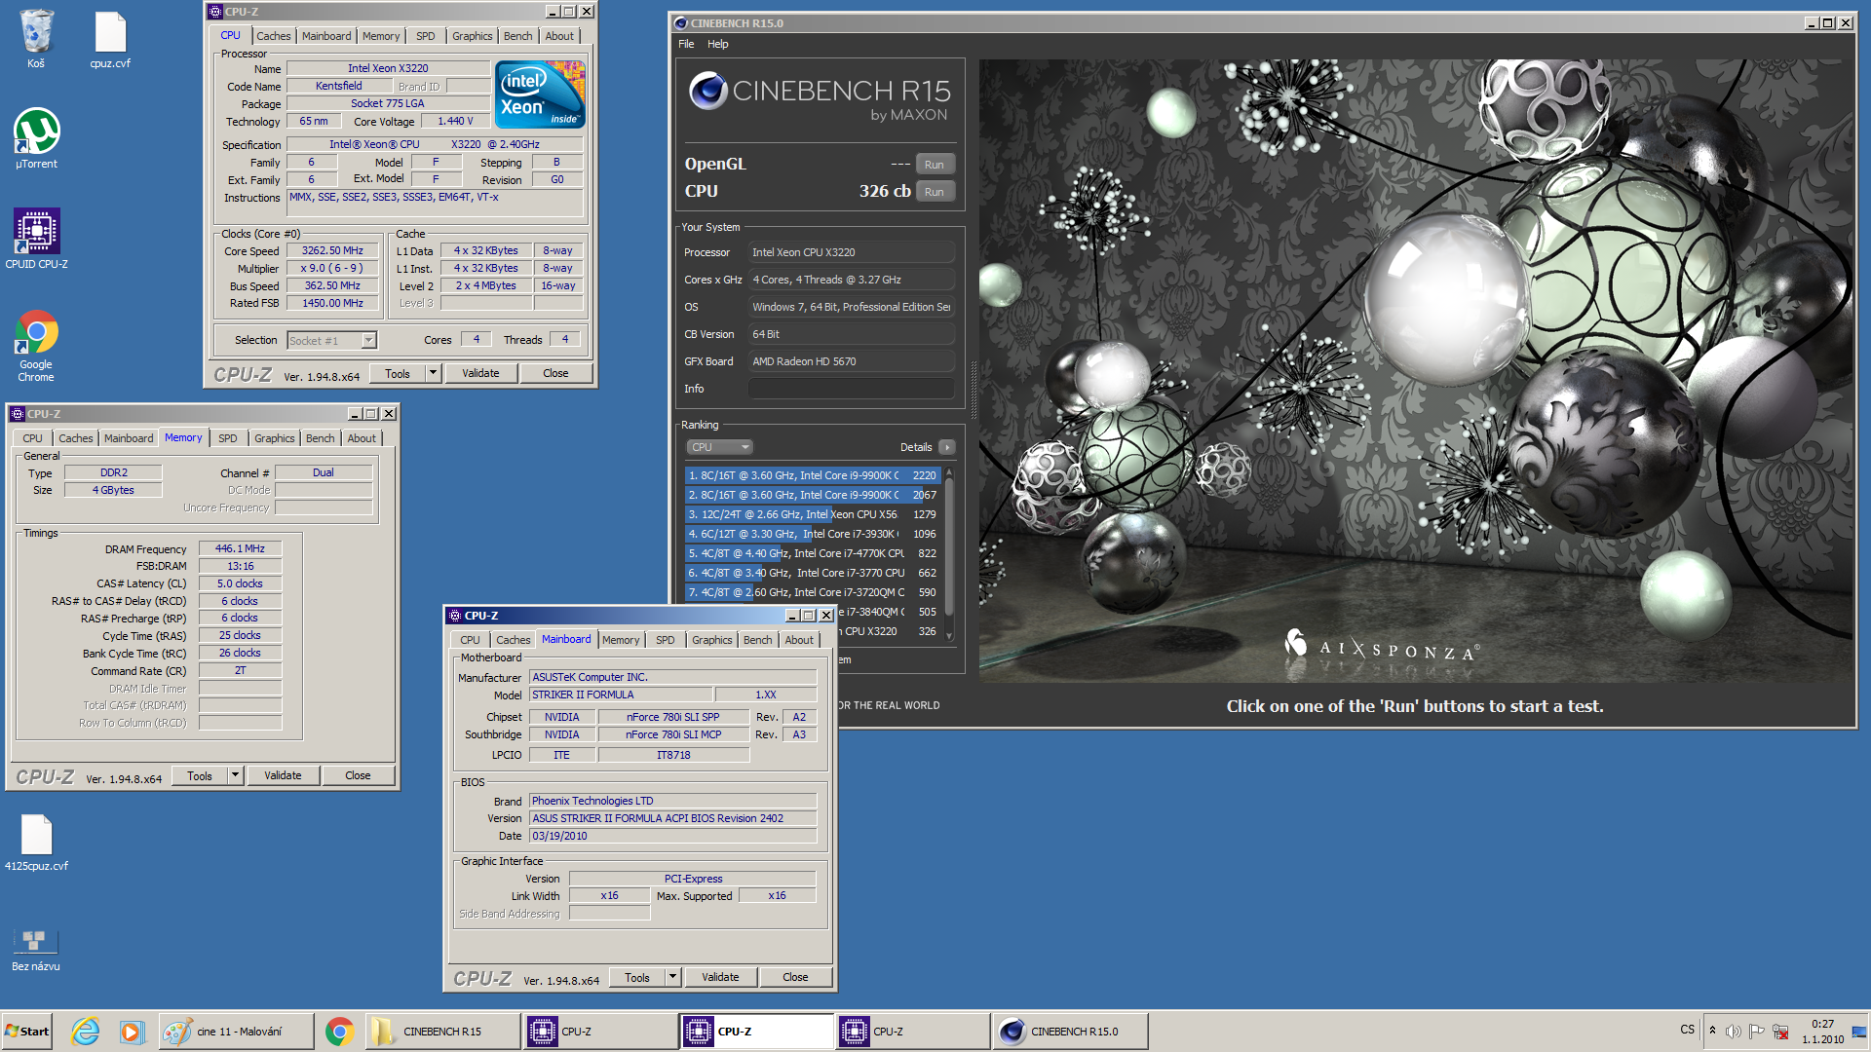Click Tools button in top CPU-Z window
1871x1052 pixels.
tap(398, 373)
